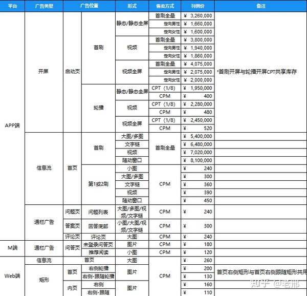Select the 2,075,000 price cell
Viewport: 307px width, 296px height.
[198, 72]
